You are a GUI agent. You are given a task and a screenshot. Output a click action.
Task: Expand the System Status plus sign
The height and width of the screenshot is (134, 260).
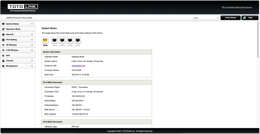(32, 24)
